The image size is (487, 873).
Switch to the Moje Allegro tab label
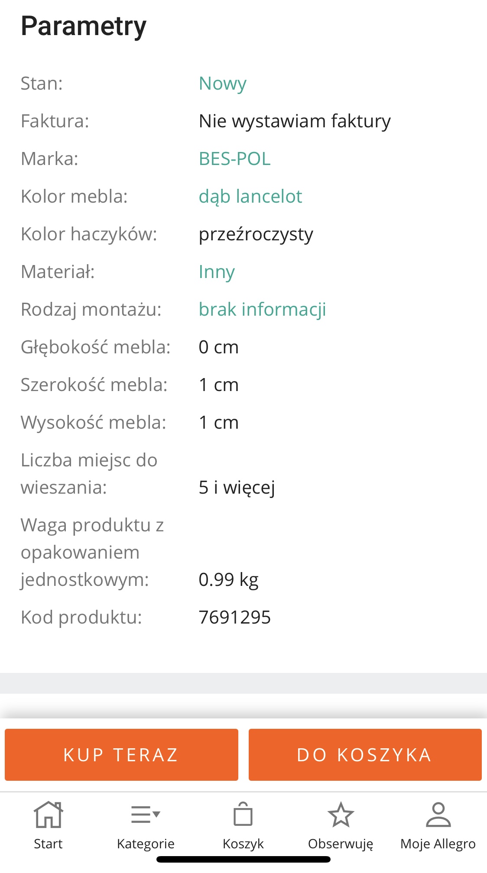click(x=438, y=844)
